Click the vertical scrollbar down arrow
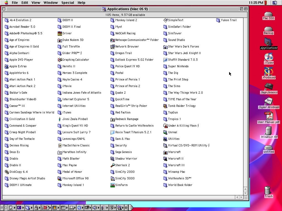 [x=245, y=193]
